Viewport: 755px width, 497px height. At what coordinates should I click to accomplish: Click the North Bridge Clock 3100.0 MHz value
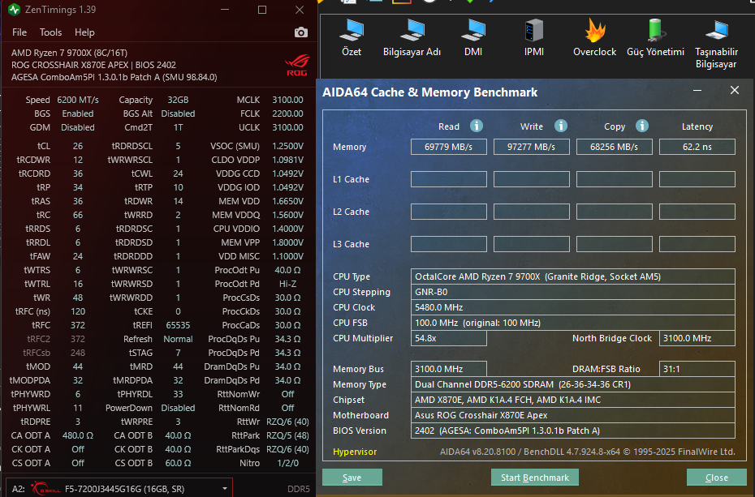tap(697, 338)
